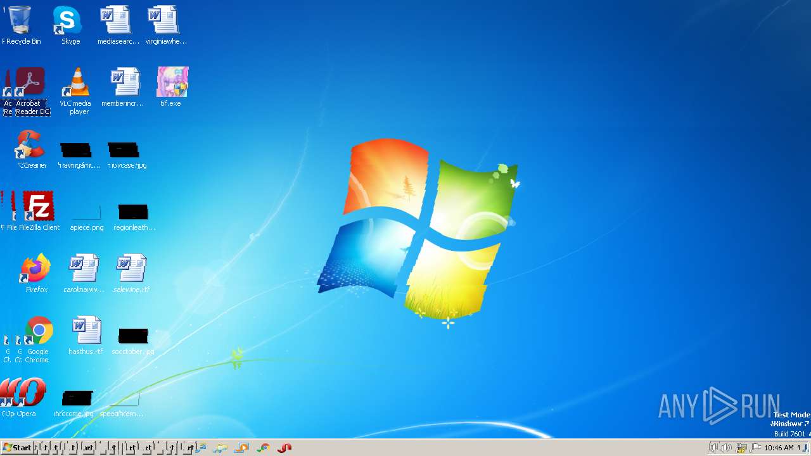Open the network status tray icon

click(741, 448)
